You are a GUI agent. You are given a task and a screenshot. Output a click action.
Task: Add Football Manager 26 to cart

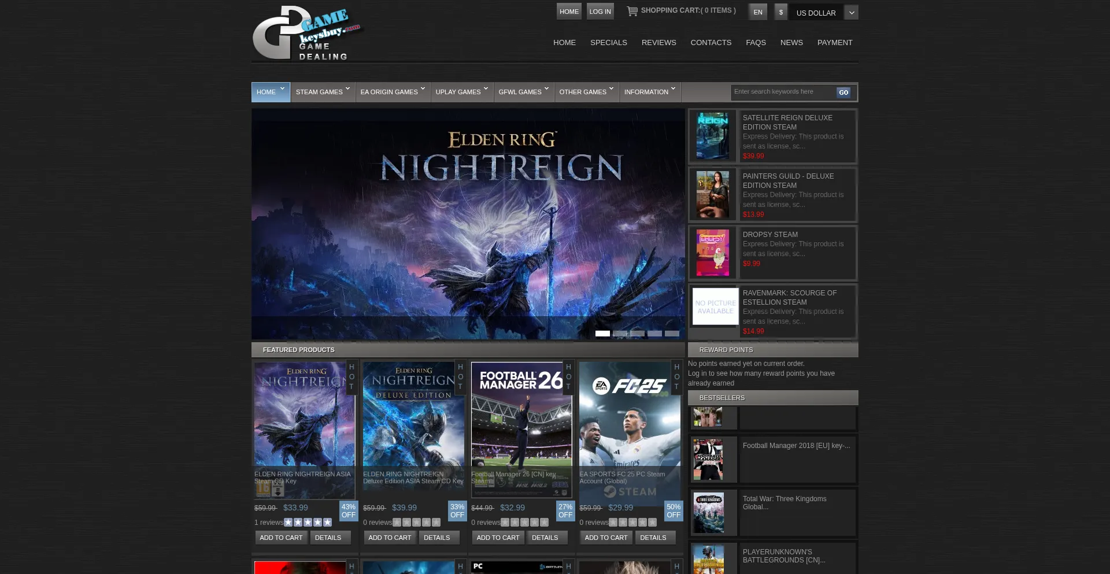498,538
